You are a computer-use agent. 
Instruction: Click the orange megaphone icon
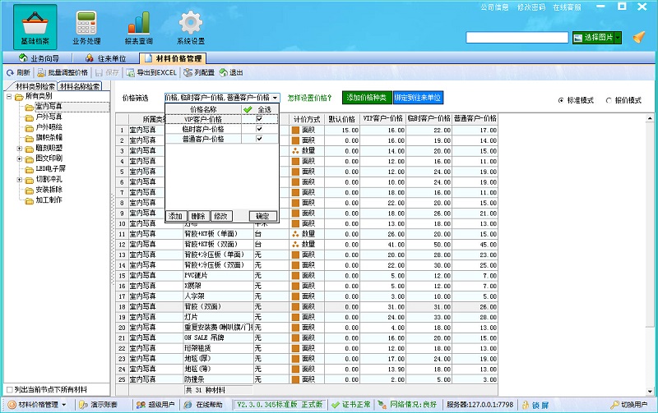click(x=639, y=37)
